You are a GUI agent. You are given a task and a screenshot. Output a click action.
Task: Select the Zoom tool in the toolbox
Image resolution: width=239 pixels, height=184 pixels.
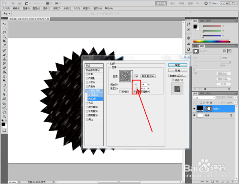pyautogui.click(x=4, y=116)
